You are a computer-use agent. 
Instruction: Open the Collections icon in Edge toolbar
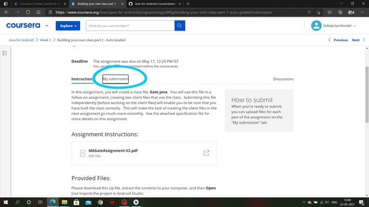[340, 12]
